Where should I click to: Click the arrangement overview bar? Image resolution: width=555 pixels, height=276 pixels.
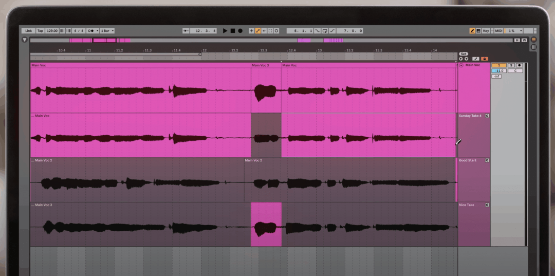click(271, 40)
